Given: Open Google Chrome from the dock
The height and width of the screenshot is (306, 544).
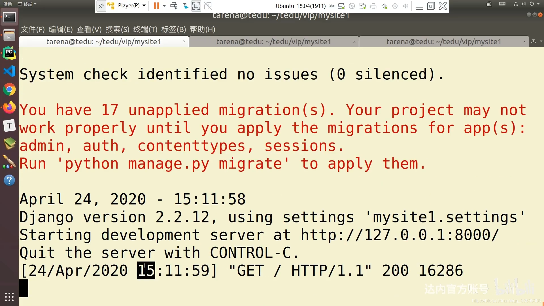Looking at the screenshot, I should click(x=9, y=90).
